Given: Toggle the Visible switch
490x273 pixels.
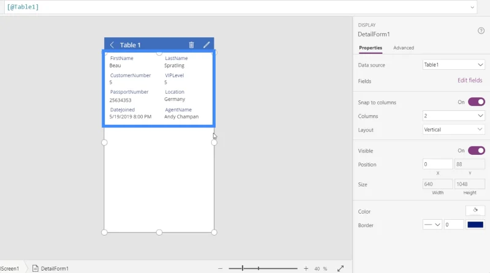Looking at the screenshot, I should pos(477,151).
